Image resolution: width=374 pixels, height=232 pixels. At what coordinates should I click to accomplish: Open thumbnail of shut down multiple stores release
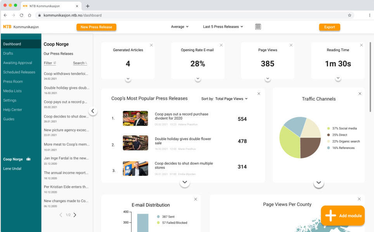pyautogui.click(x=135, y=169)
